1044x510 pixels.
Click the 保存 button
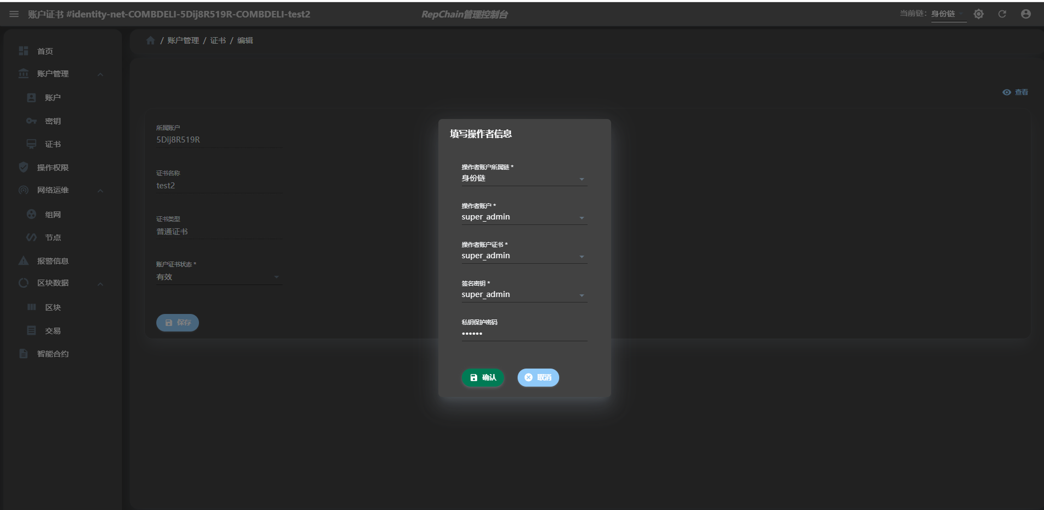click(178, 323)
